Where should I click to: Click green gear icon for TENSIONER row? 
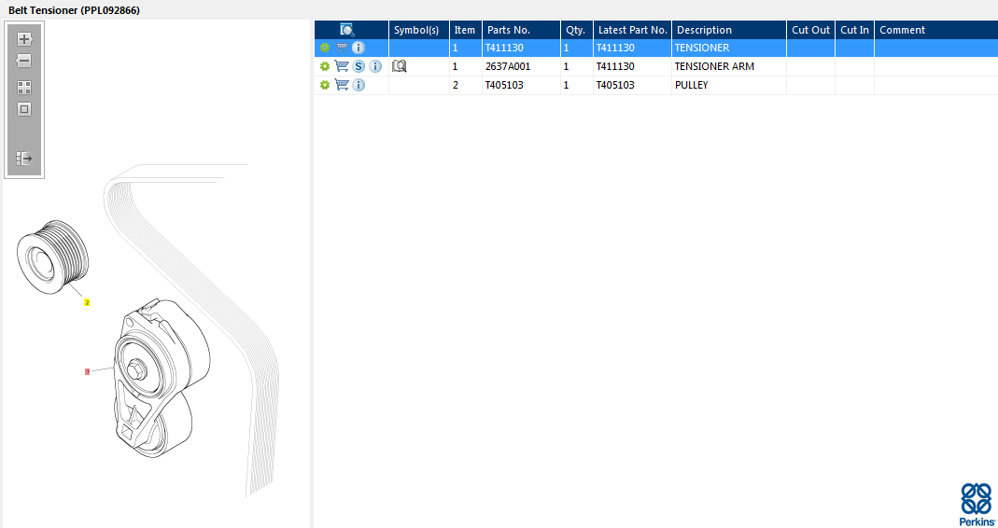325,48
